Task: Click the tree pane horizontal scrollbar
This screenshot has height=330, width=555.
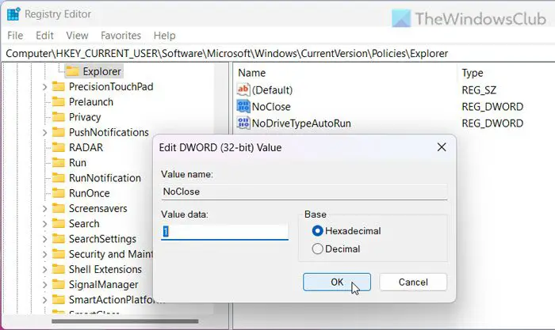Action: (125, 321)
